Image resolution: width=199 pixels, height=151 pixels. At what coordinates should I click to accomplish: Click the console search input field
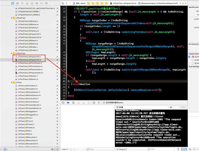pyautogui.click(x=144, y=107)
